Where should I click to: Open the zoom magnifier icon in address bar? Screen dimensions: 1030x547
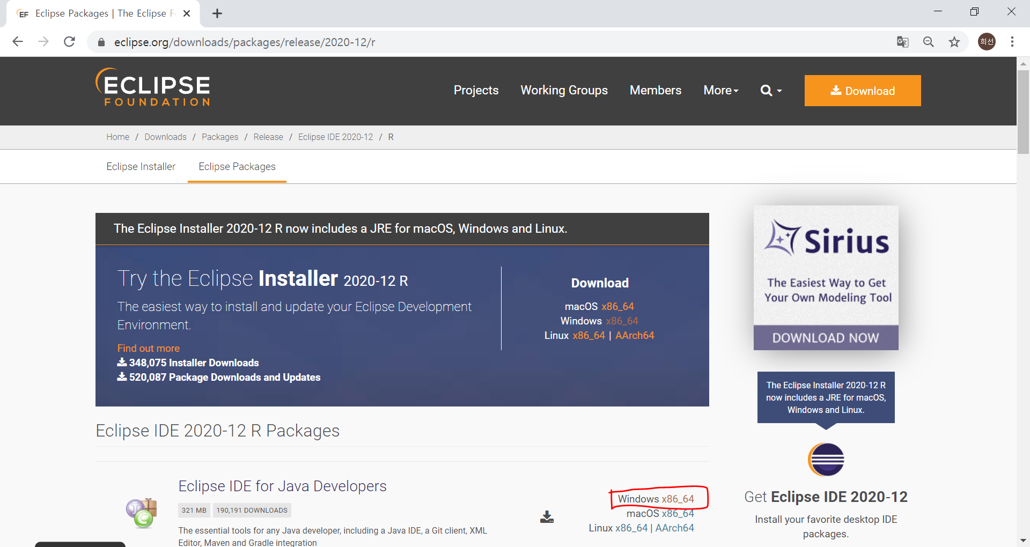tap(929, 42)
